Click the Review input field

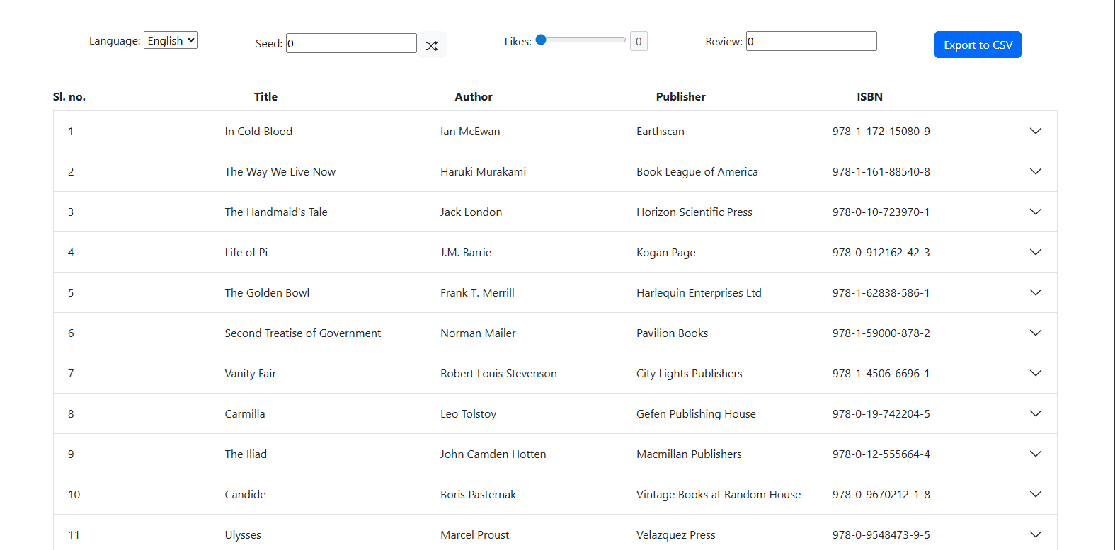(811, 41)
